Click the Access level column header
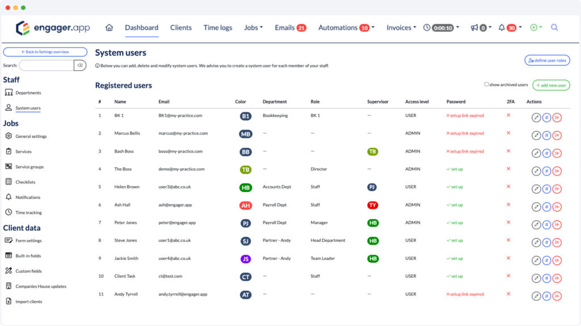 coord(417,102)
